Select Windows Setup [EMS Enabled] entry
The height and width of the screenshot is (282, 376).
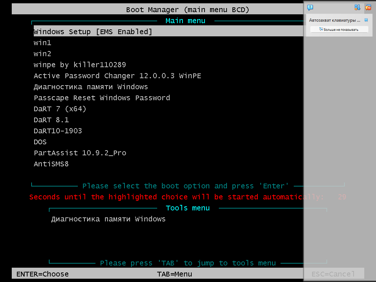coord(93,32)
